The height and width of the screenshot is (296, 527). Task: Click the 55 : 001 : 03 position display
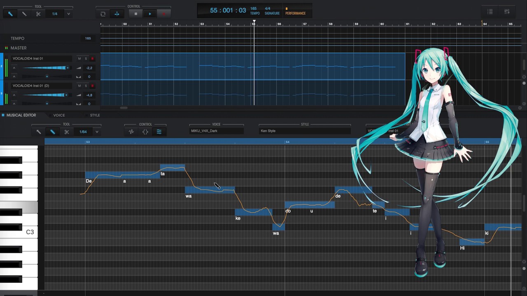(x=228, y=10)
